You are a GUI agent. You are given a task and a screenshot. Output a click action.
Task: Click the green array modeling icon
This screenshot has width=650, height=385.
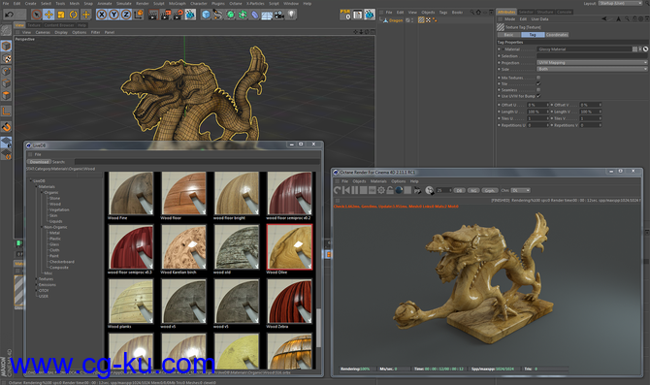[243, 15]
